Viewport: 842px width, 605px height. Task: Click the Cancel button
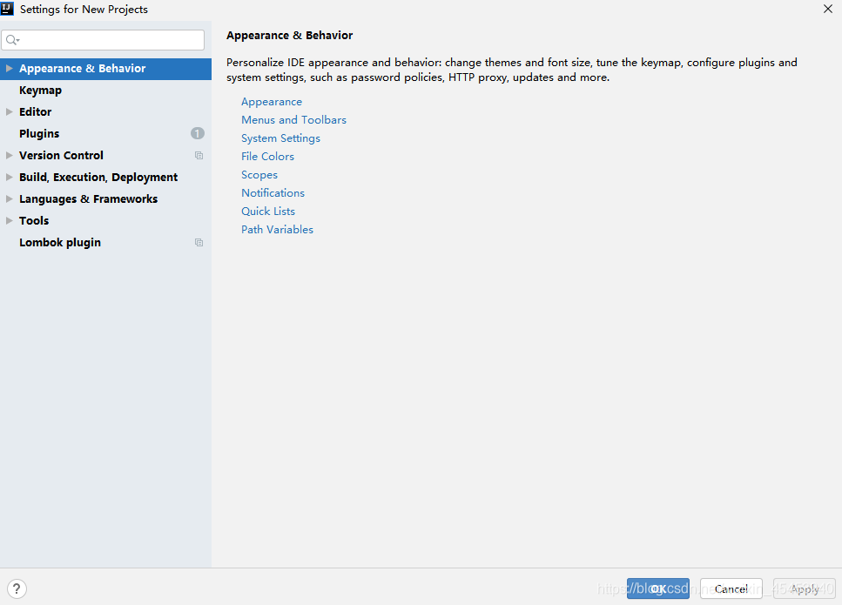731,588
